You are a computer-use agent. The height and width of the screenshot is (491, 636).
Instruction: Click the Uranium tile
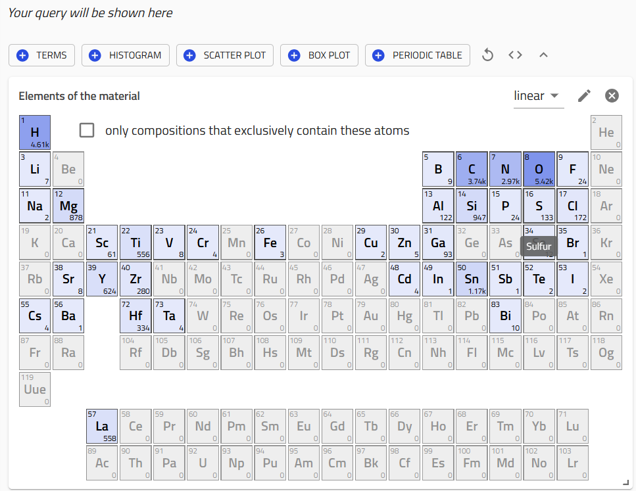click(x=203, y=463)
